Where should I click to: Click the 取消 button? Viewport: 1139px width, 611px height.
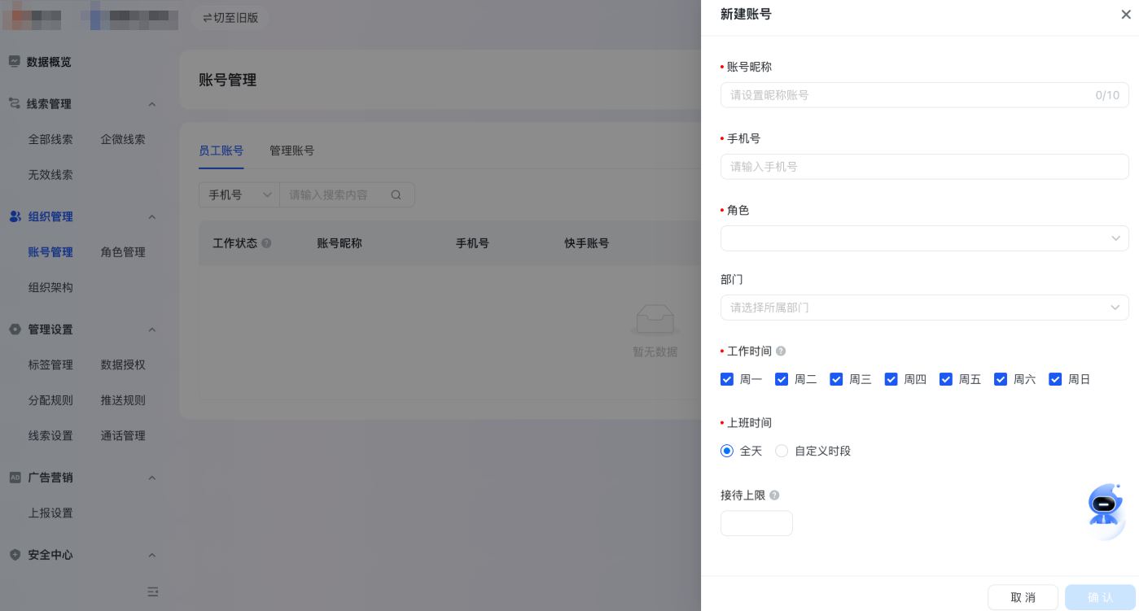[1023, 596]
